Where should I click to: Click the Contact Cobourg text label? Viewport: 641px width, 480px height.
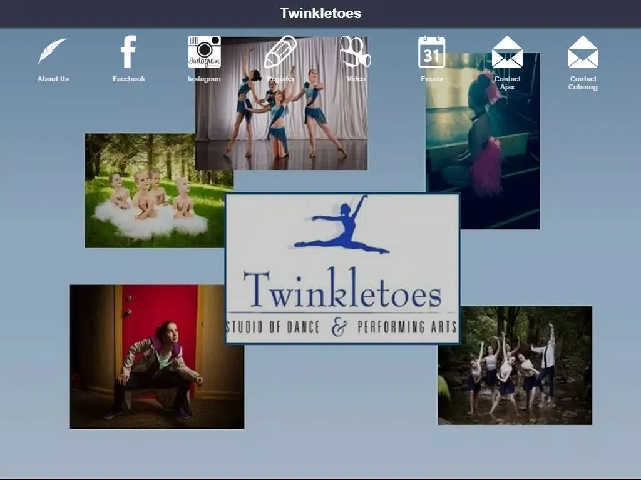click(x=583, y=83)
